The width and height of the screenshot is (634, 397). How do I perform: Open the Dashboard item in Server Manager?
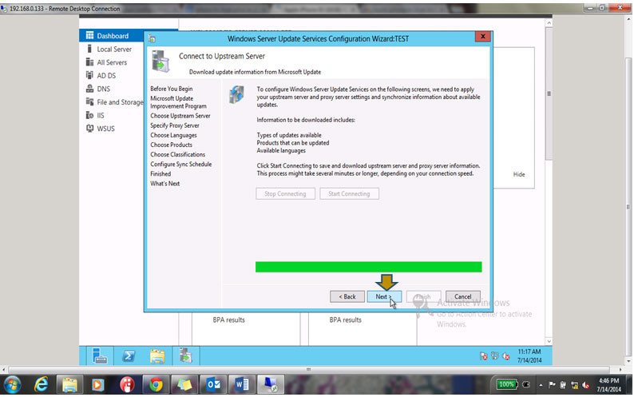112,36
